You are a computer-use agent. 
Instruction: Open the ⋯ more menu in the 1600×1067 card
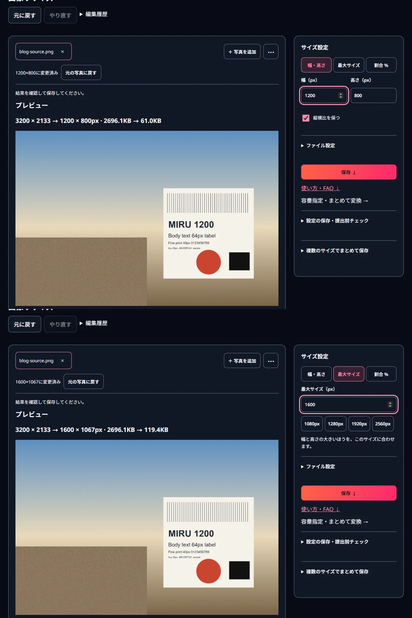coord(271,361)
